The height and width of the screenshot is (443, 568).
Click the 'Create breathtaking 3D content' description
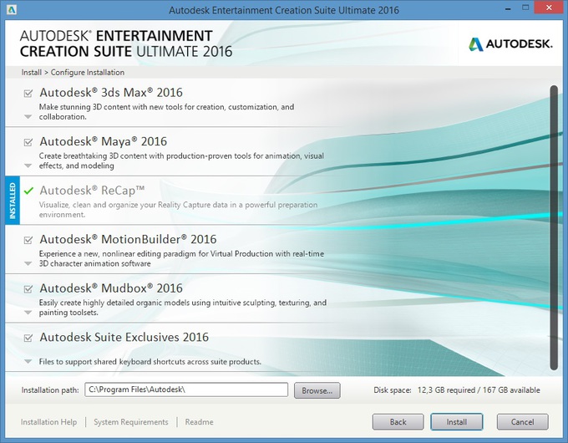point(181,160)
